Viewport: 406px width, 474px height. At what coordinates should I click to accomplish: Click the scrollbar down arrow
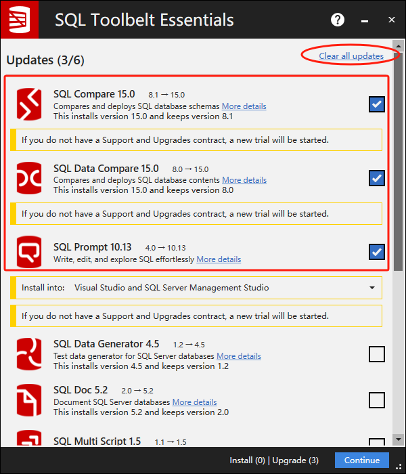[x=398, y=439]
